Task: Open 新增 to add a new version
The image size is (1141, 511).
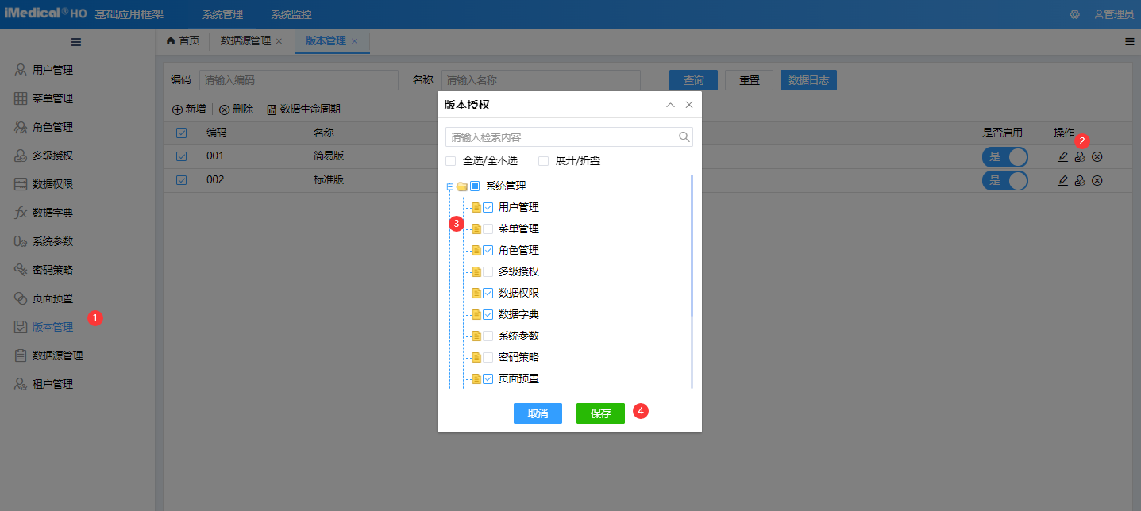Action: click(189, 109)
